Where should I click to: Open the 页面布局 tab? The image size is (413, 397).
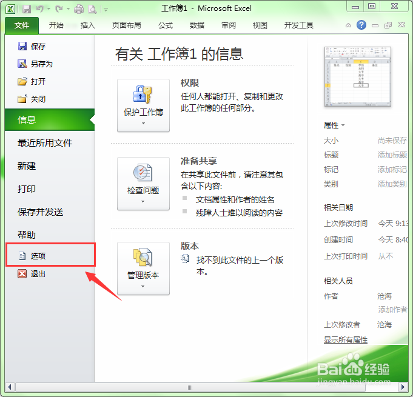point(127,25)
